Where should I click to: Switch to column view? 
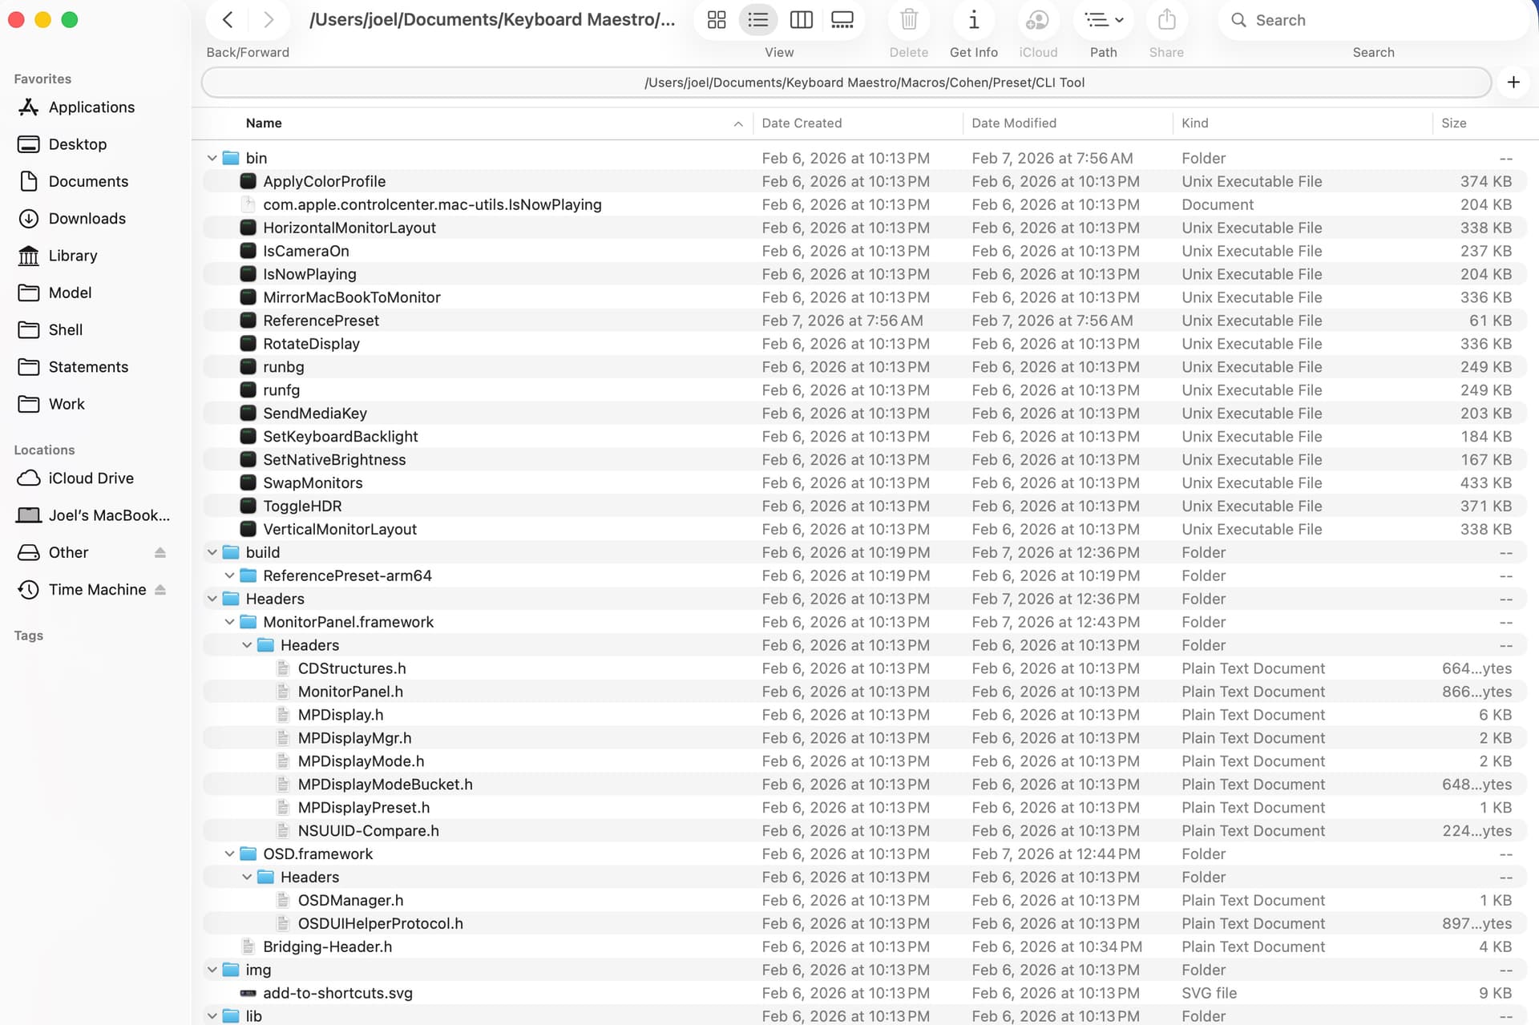pyautogui.click(x=801, y=20)
